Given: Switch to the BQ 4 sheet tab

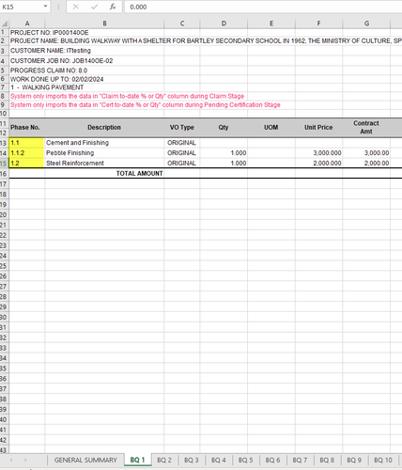Looking at the screenshot, I should pyautogui.click(x=219, y=460).
